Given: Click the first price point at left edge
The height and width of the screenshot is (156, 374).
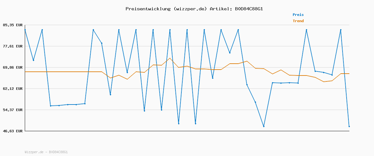Looking at the screenshot, I should tap(25, 30).
